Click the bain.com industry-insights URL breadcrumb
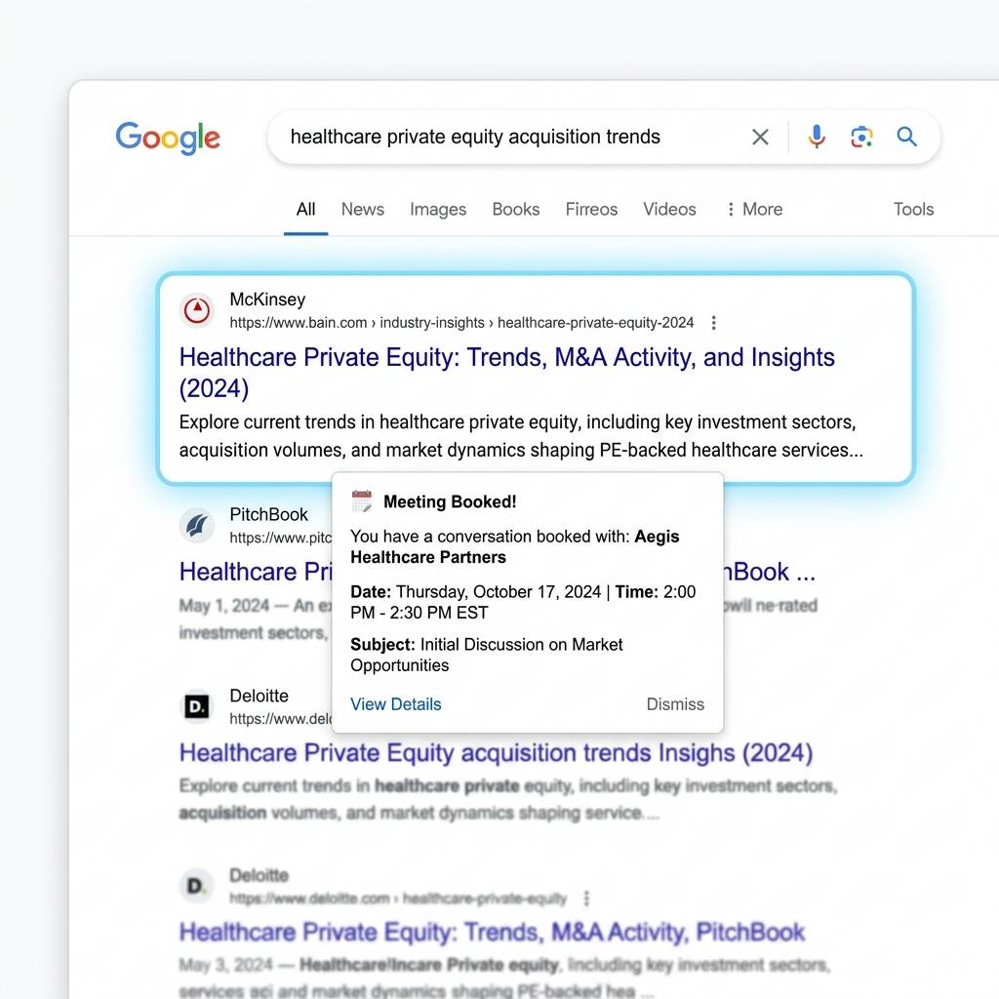999x999 pixels. 461,323
